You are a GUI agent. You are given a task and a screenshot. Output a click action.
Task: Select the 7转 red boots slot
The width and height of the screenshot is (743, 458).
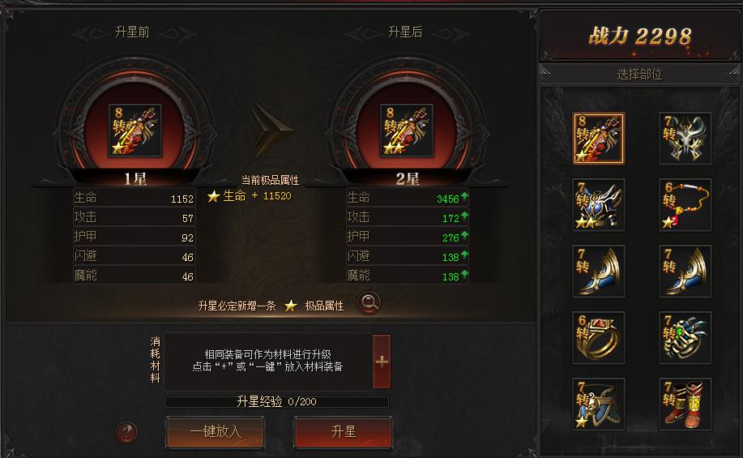(x=685, y=404)
